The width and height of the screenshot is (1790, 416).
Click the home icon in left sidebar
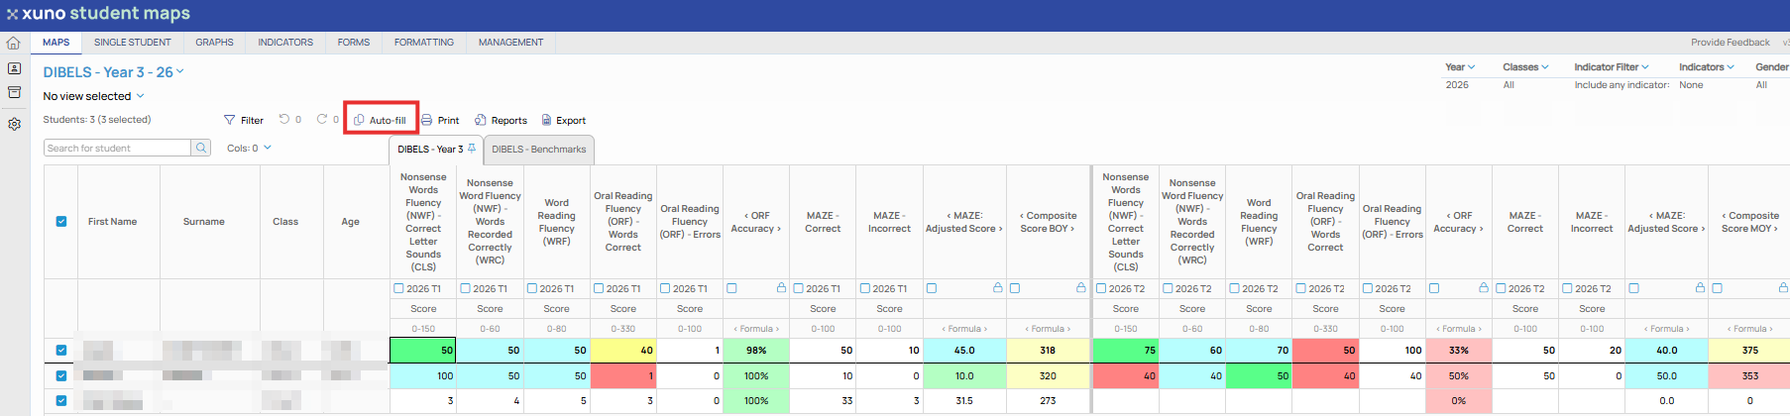click(14, 43)
